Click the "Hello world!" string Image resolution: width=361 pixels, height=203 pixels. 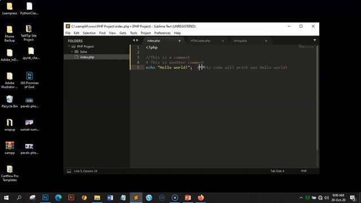(x=174, y=68)
